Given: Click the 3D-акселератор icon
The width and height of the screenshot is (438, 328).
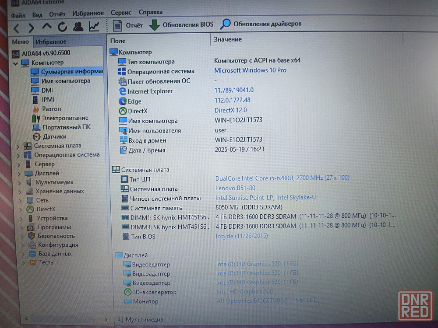Looking at the screenshot, I should (x=127, y=292).
